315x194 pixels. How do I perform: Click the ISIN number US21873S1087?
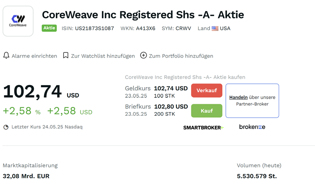pos(94,29)
